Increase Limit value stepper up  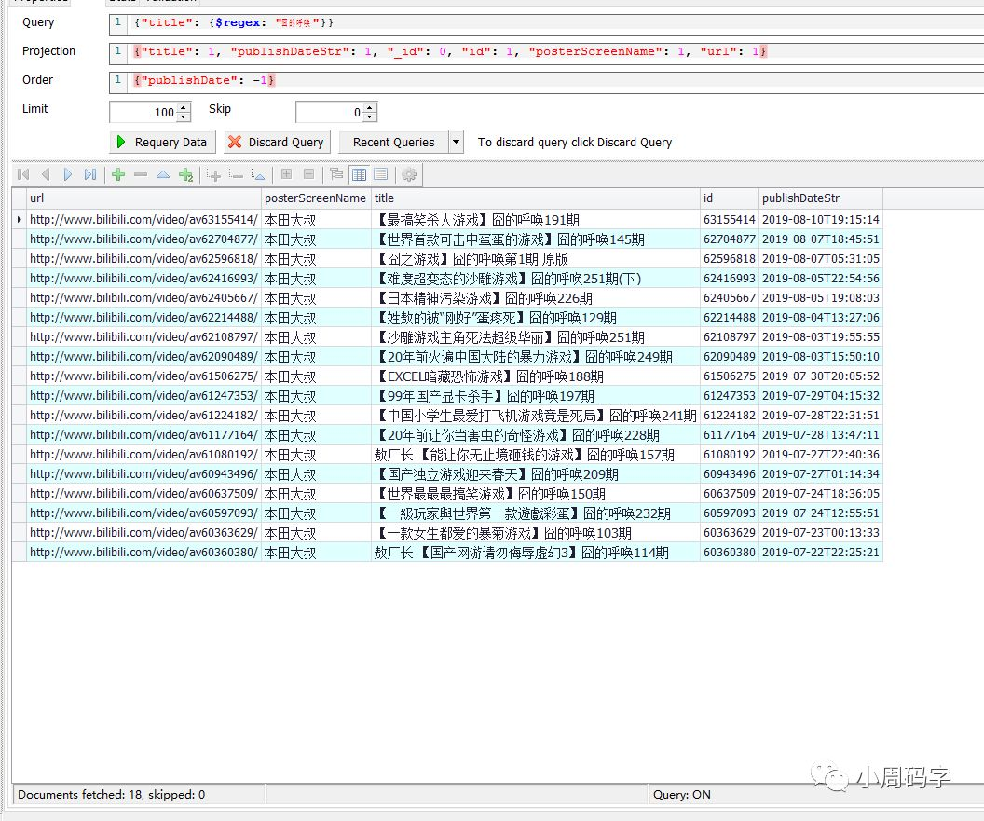click(184, 108)
